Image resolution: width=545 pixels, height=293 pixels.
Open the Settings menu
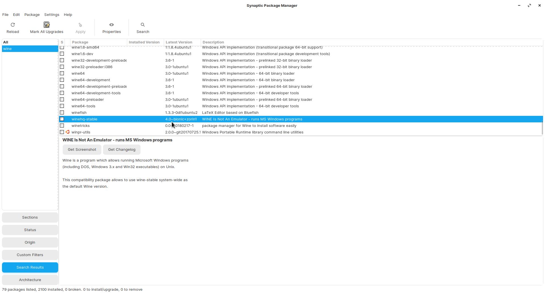coord(52,14)
